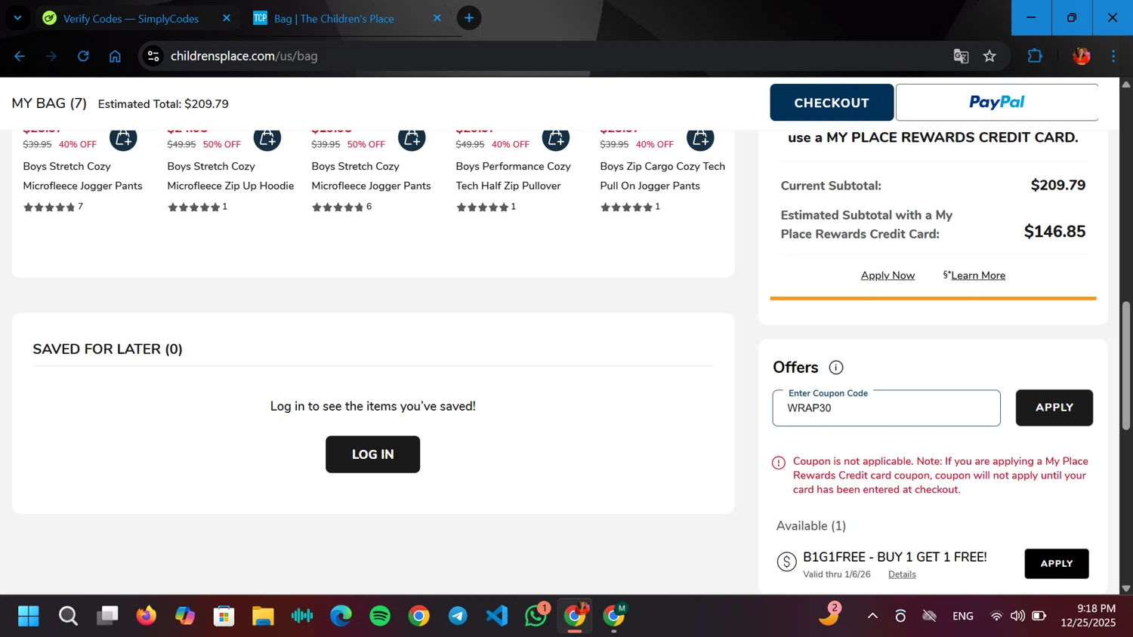Open Windows taskbar search
The width and height of the screenshot is (1133, 637).
(68, 616)
